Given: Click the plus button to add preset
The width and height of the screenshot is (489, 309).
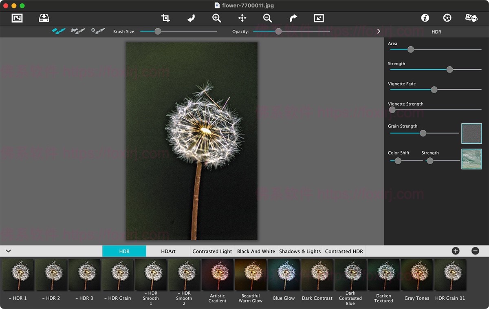Looking at the screenshot, I should (x=456, y=251).
